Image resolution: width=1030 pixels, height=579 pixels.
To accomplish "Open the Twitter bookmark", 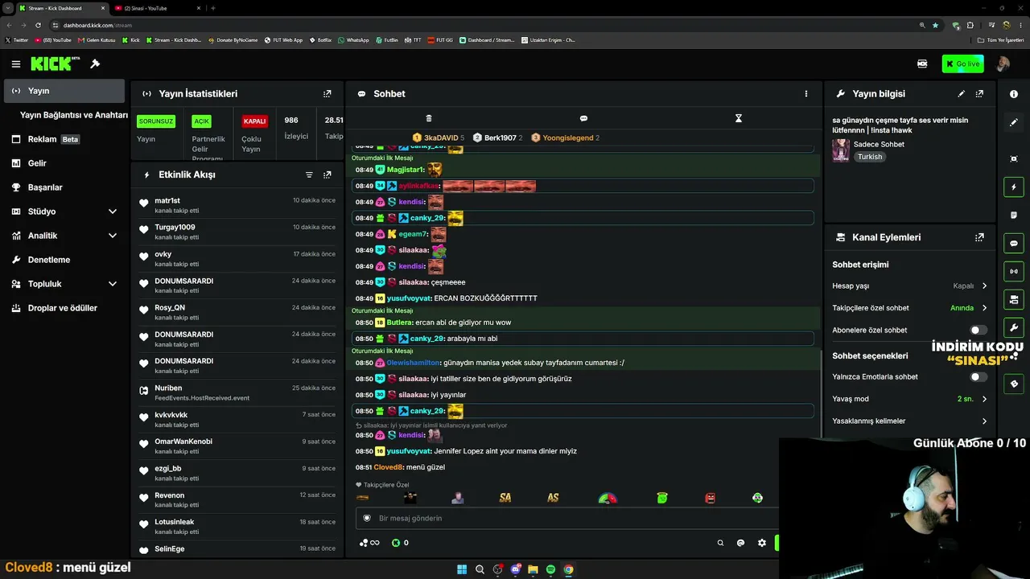I will point(16,39).
